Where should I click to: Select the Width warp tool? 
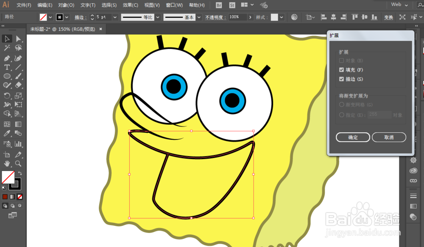7,104
